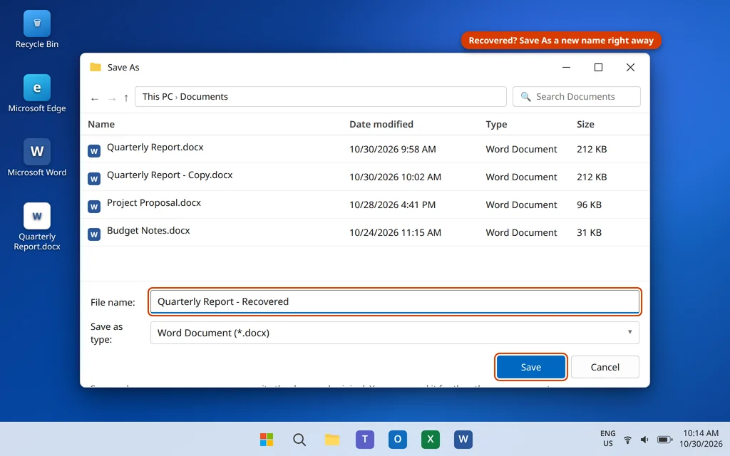
Task: Maximize the Save As dialog window
Action: pyautogui.click(x=598, y=68)
